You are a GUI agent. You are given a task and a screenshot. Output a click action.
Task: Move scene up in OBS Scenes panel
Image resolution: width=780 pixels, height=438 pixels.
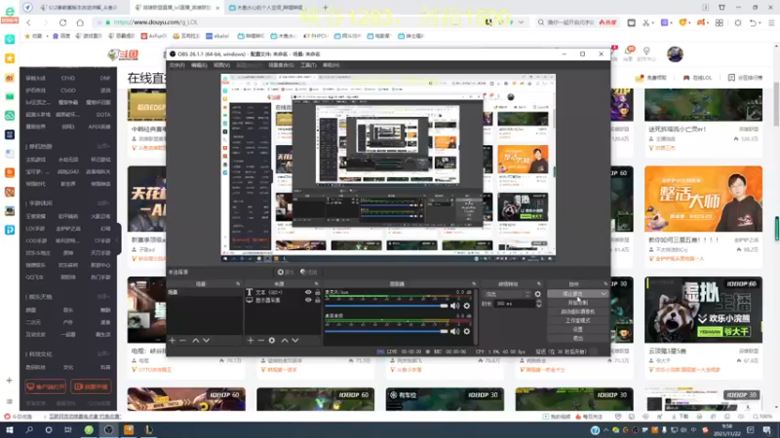tap(196, 340)
